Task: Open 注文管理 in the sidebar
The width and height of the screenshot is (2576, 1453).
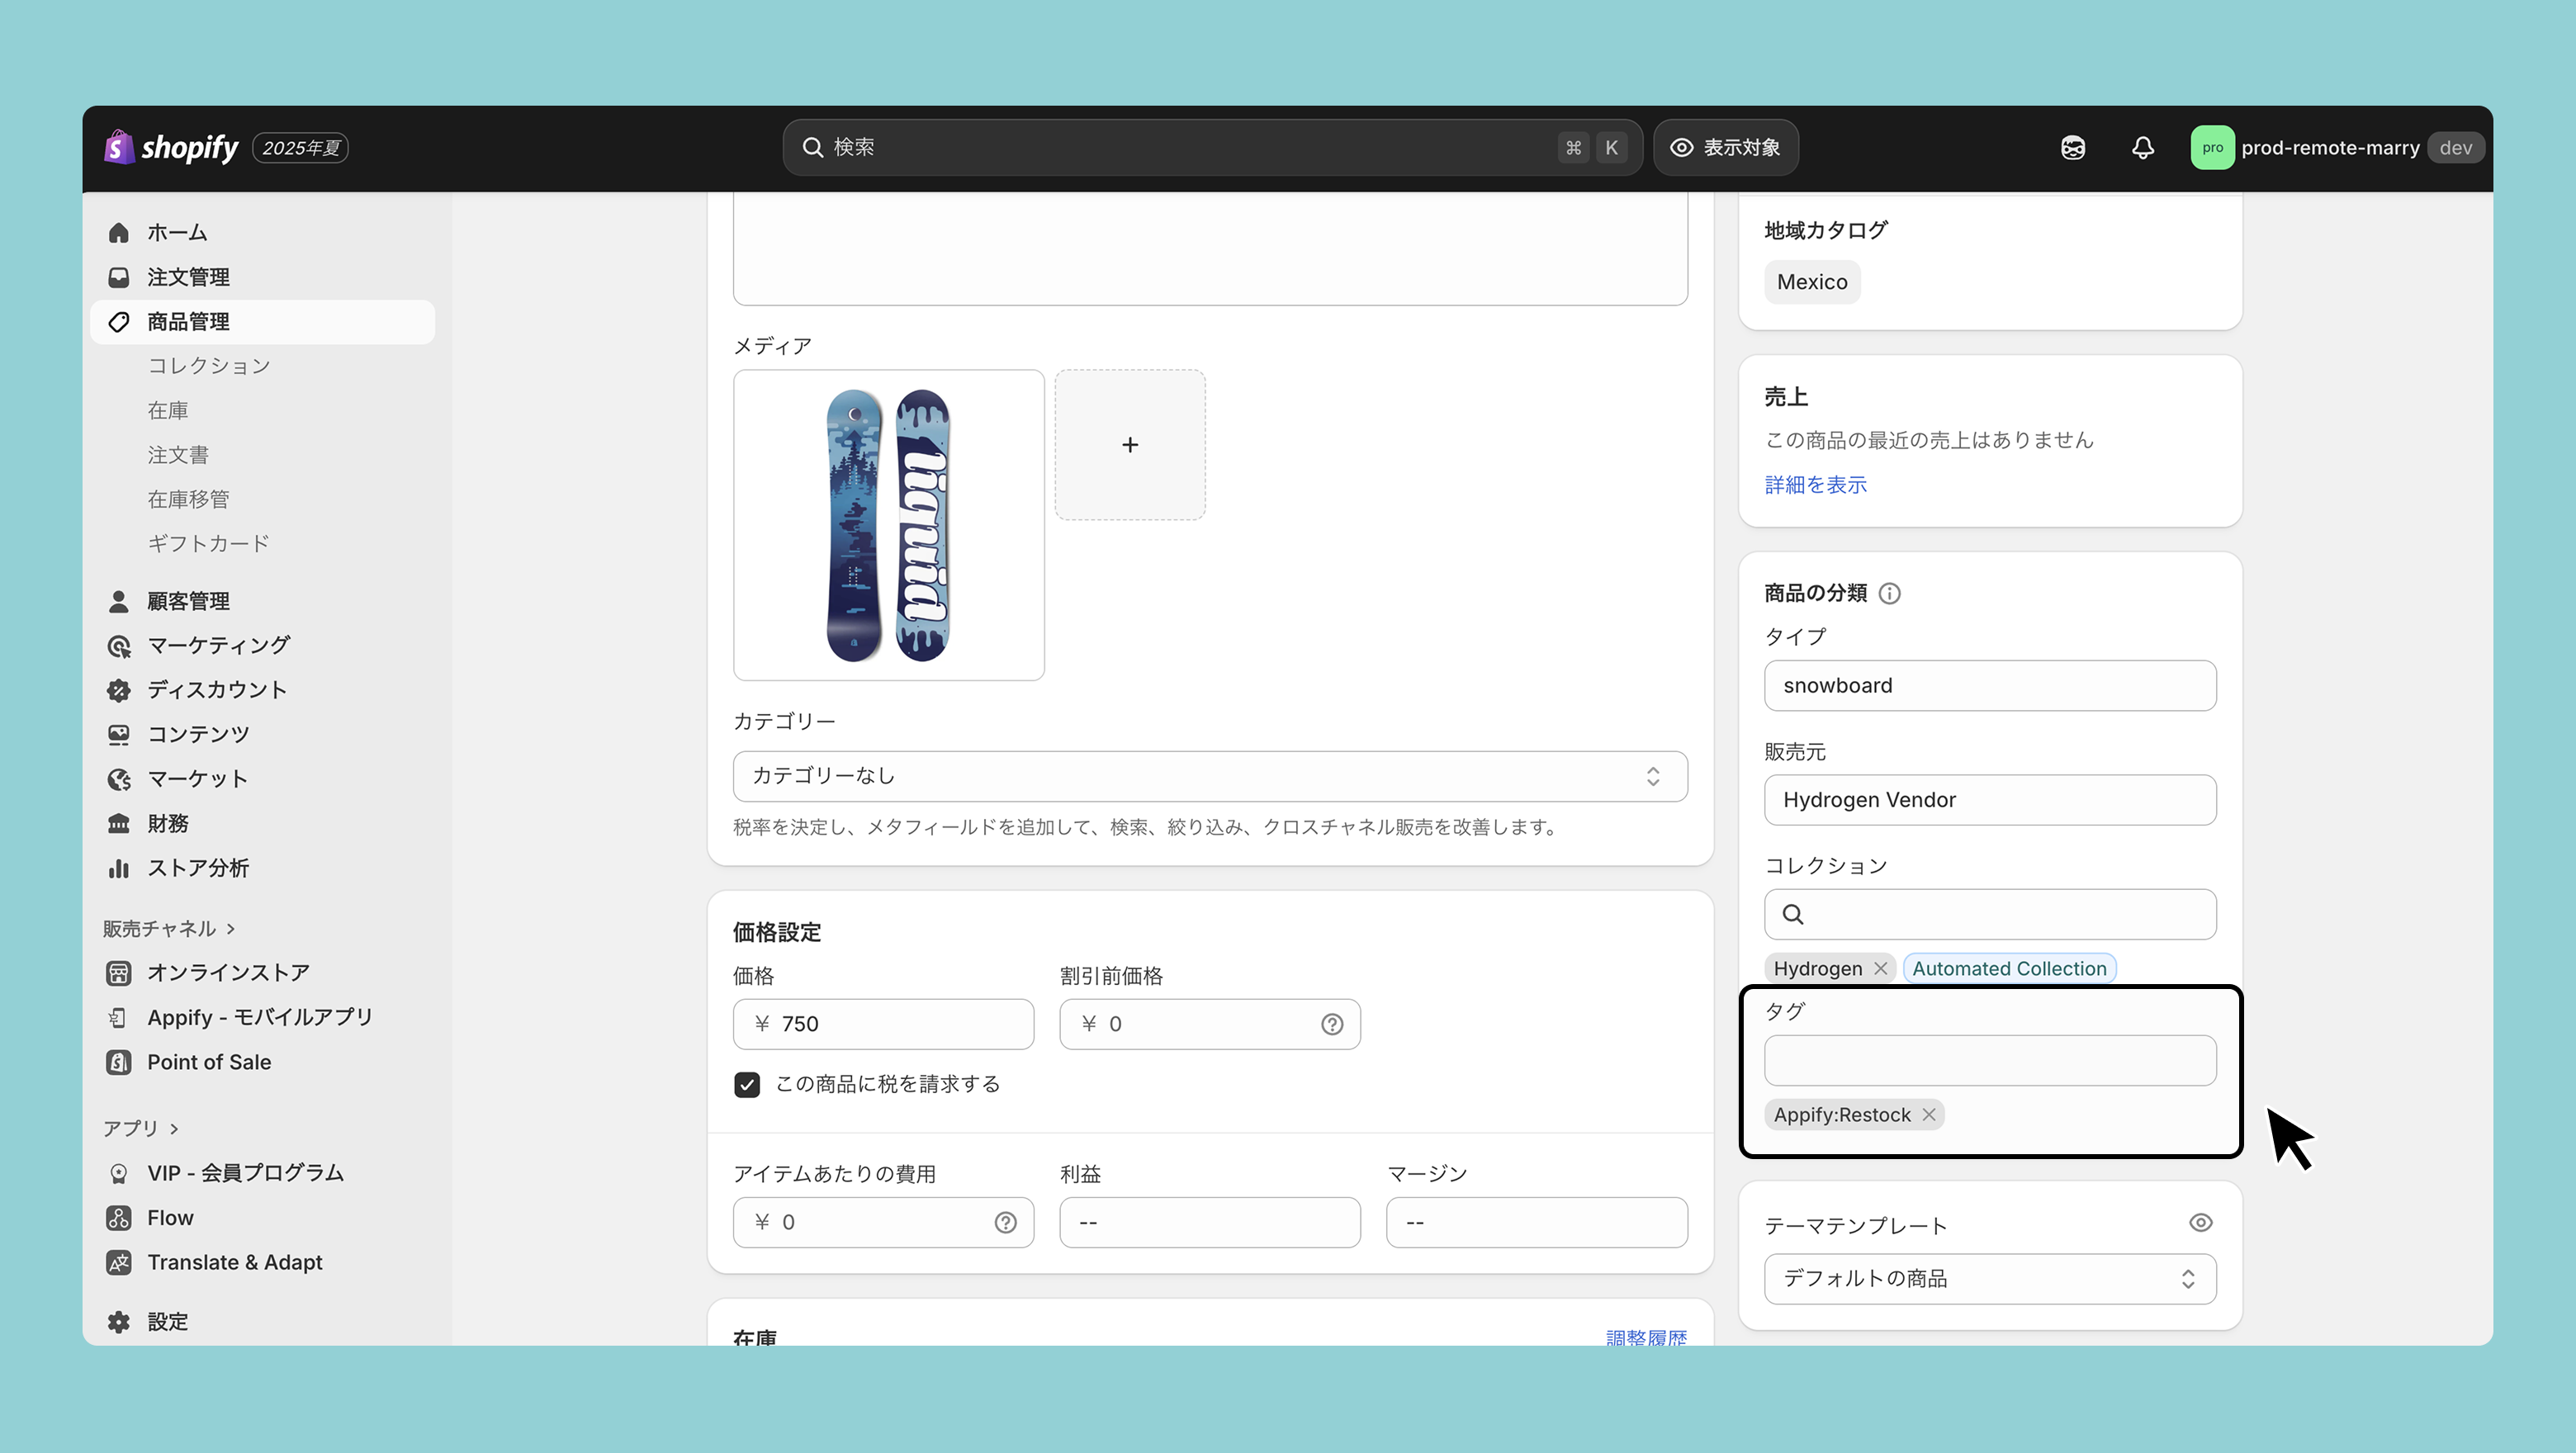Action: (188, 277)
